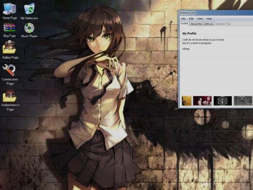Click the grey Minecraft skeleton face thumbnail

[x=243, y=101]
